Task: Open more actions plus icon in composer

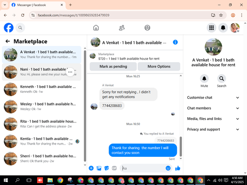Action: pos(91,168)
